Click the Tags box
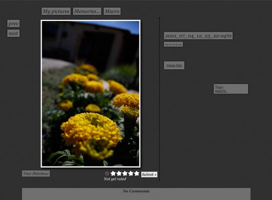272x200 pixels. (231, 89)
